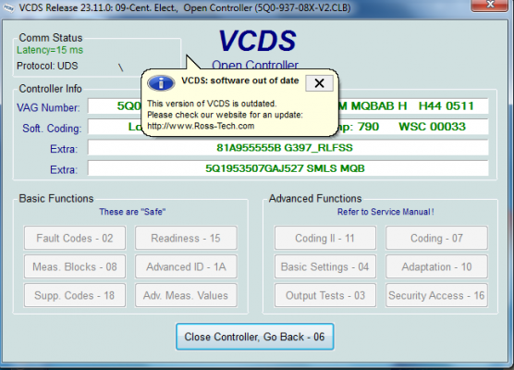Click the Latency=15 ms status text

coord(50,50)
